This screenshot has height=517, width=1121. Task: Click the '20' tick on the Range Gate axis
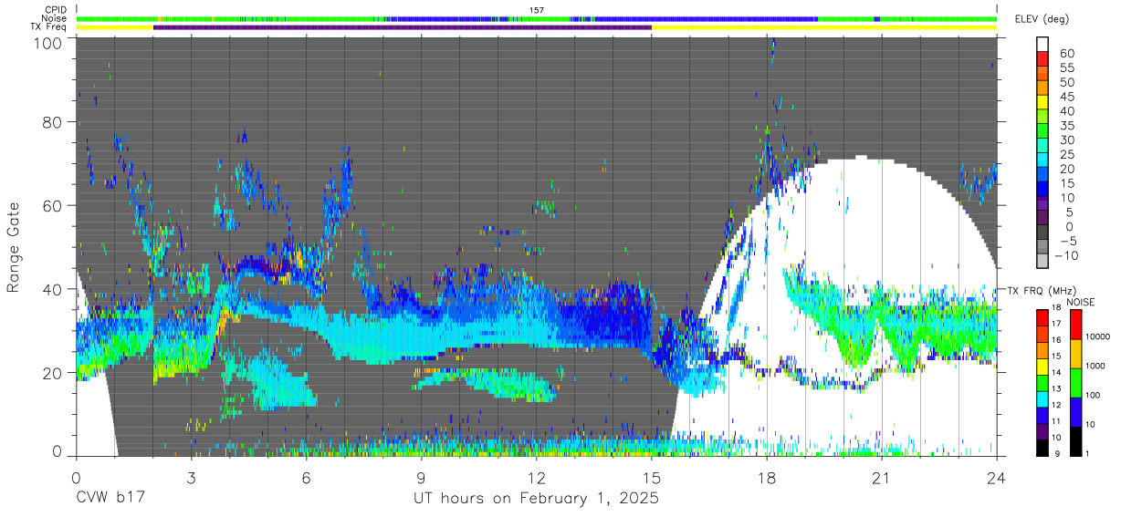52,373
